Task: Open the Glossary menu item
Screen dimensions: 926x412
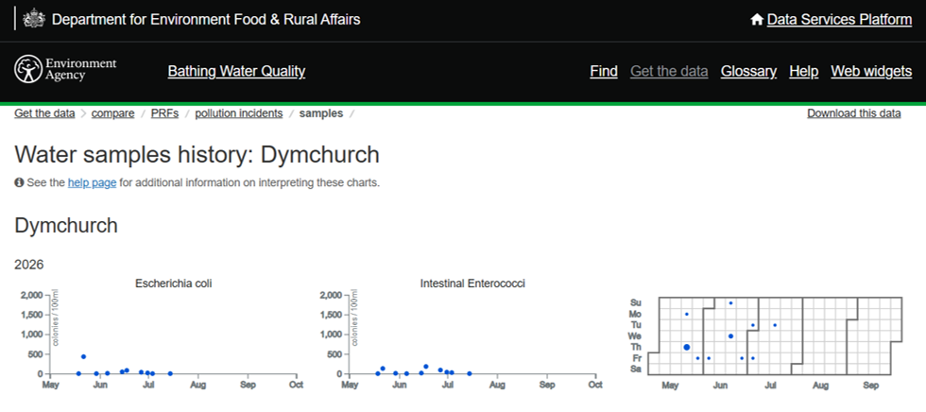Action: tap(748, 72)
